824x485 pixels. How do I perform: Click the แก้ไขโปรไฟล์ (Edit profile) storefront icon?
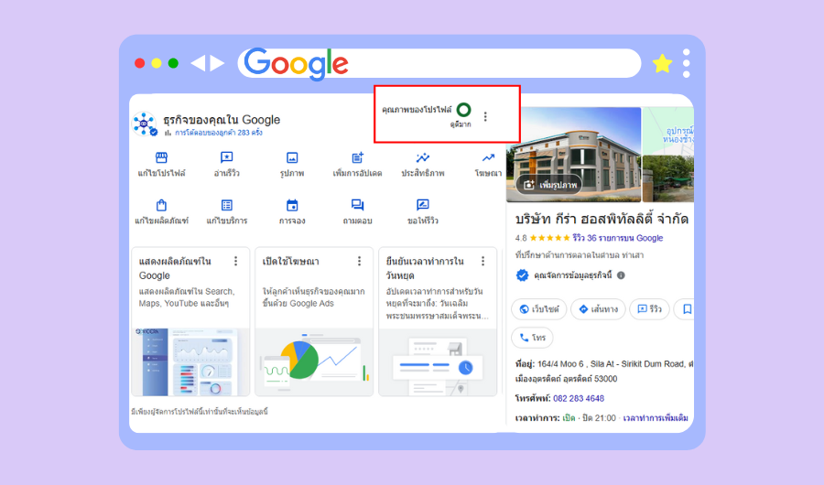click(161, 158)
